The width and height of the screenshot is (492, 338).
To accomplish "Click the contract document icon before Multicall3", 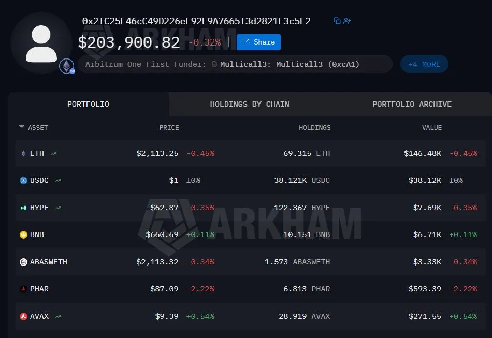I will 214,64.
